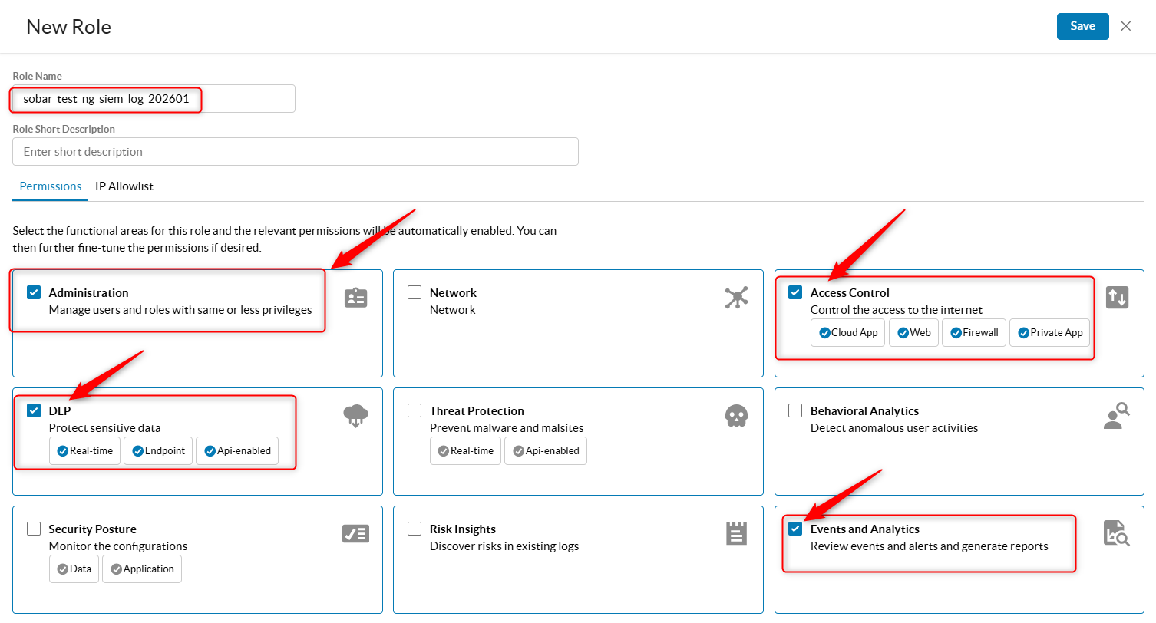Click the Network topology icon
Screen dimensions: 1156x623
[736, 298]
